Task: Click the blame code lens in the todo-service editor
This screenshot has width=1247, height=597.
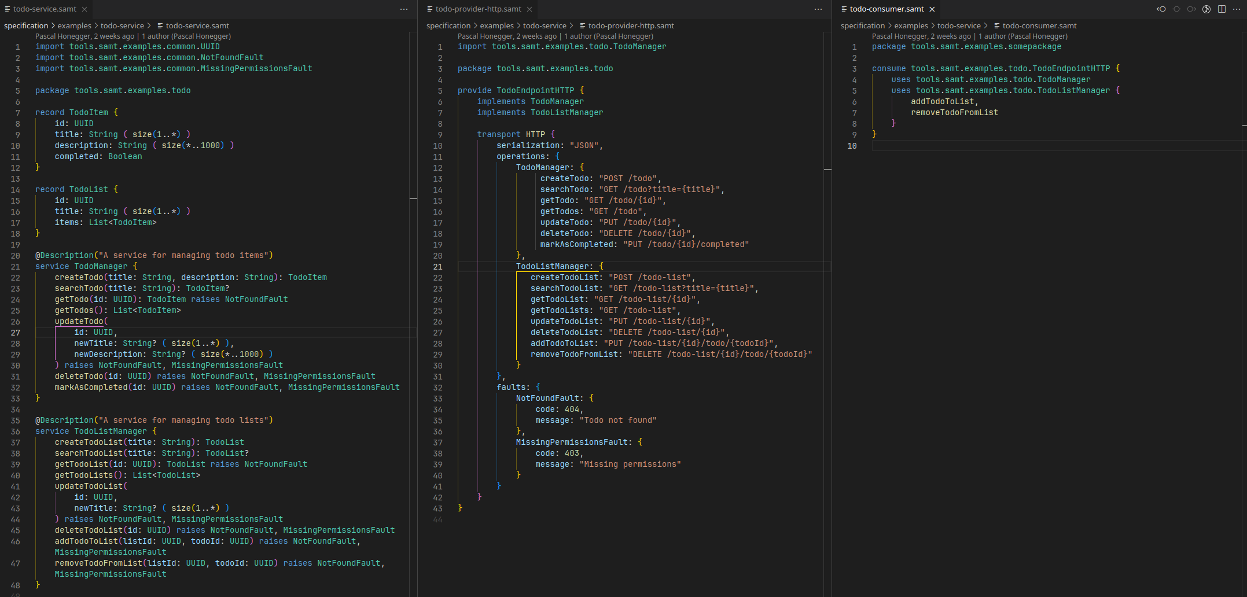Action: [x=84, y=36]
